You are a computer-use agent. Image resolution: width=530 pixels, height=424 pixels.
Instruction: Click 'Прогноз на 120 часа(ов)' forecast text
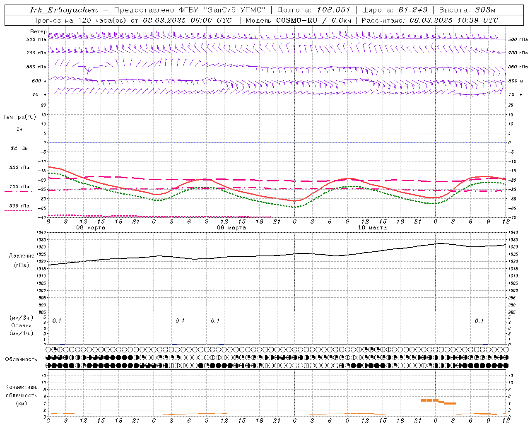[79, 20]
